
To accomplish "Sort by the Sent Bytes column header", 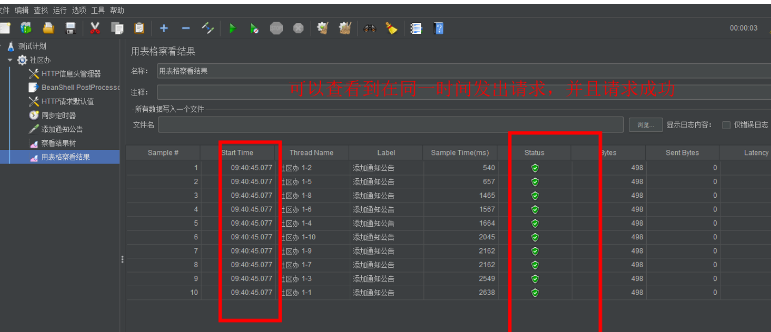I will [x=682, y=153].
